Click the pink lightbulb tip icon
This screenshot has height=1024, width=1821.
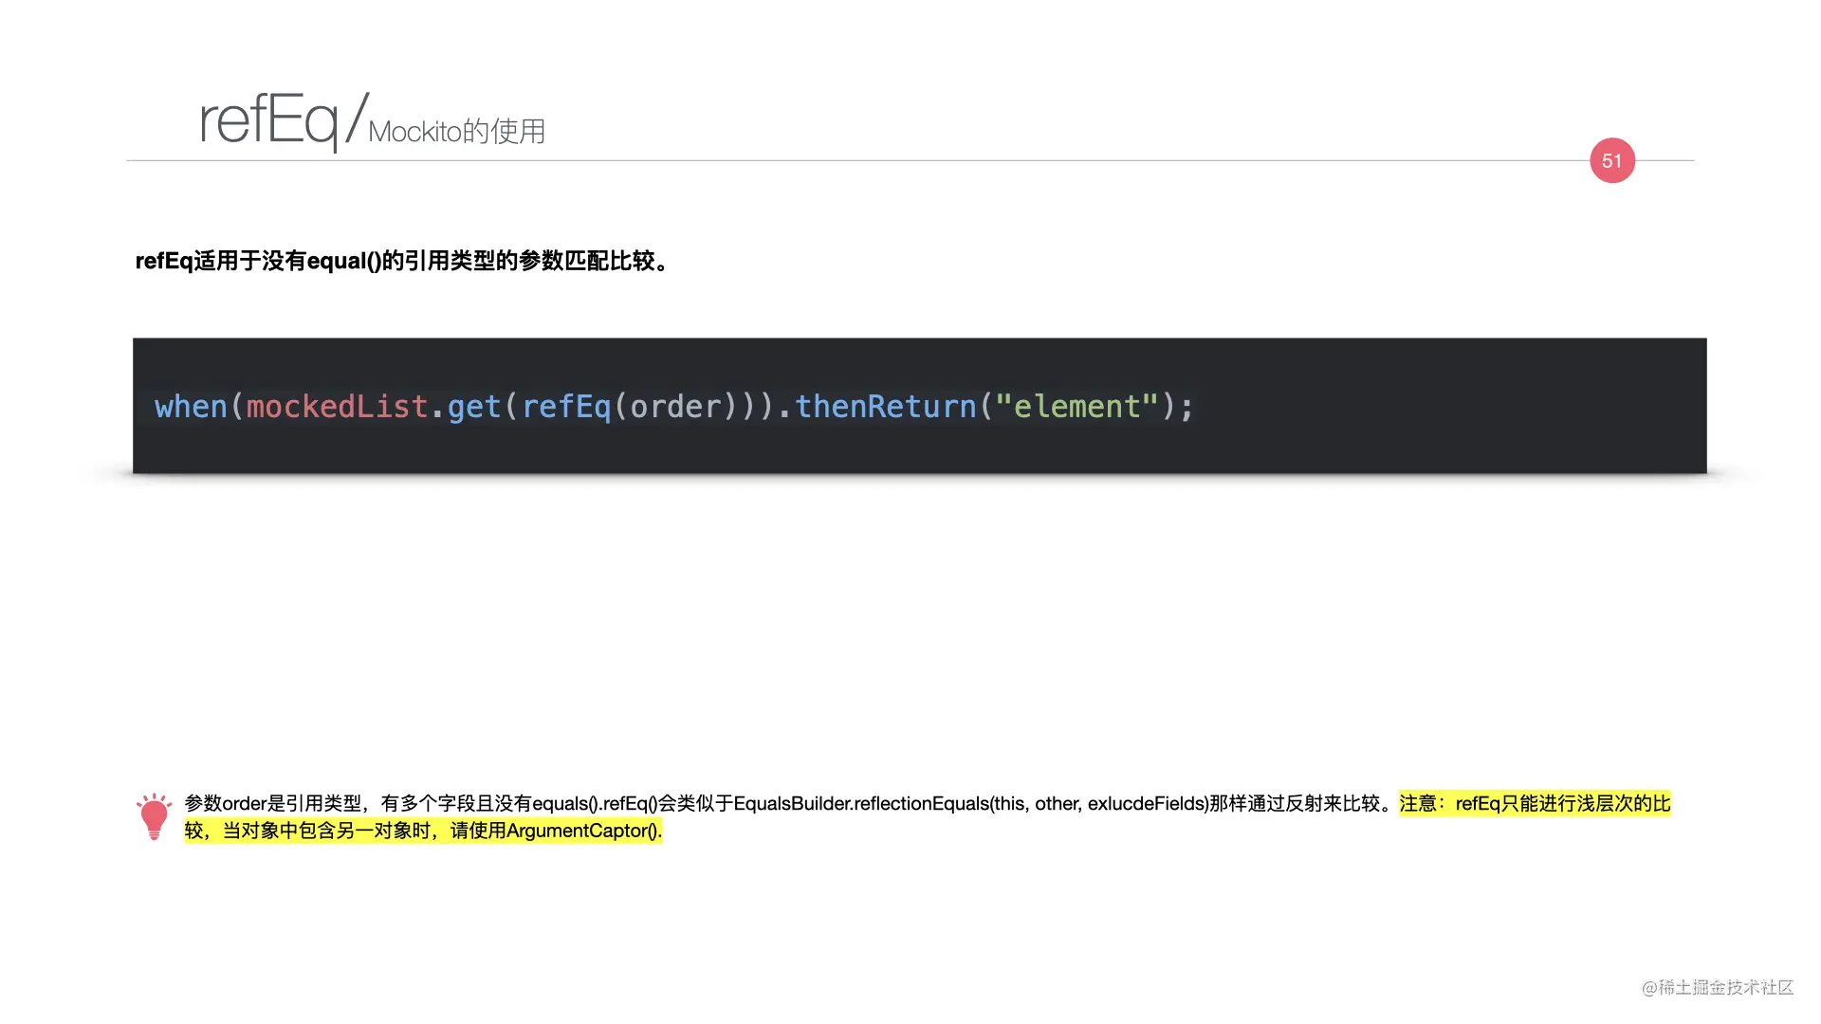click(x=154, y=816)
